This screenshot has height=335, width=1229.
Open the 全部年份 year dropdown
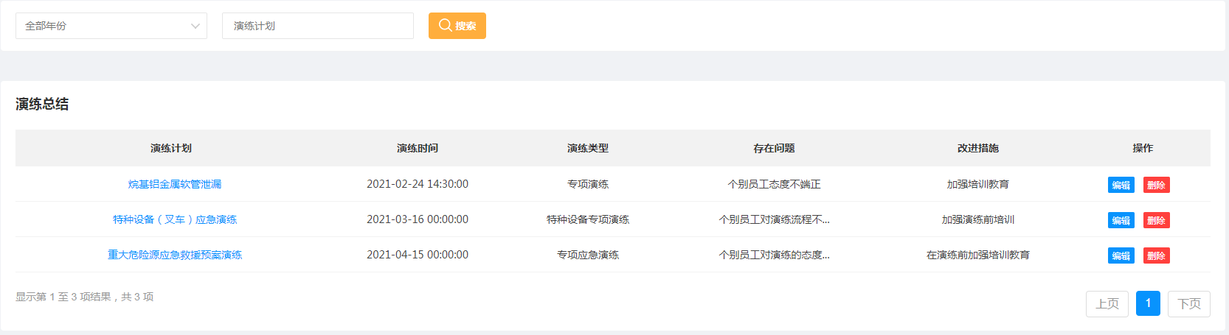111,26
